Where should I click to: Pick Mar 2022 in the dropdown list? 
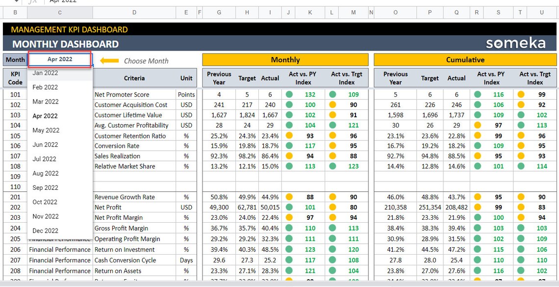pyautogui.click(x=60, y=102)
